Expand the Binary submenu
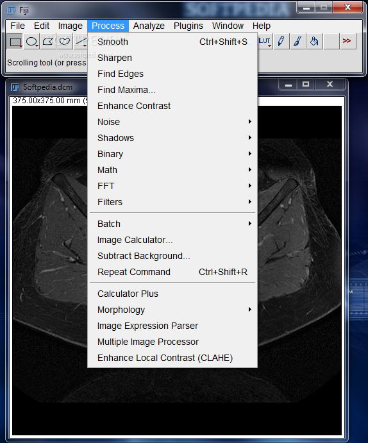368x443 pixels. [x=172, y=154]
